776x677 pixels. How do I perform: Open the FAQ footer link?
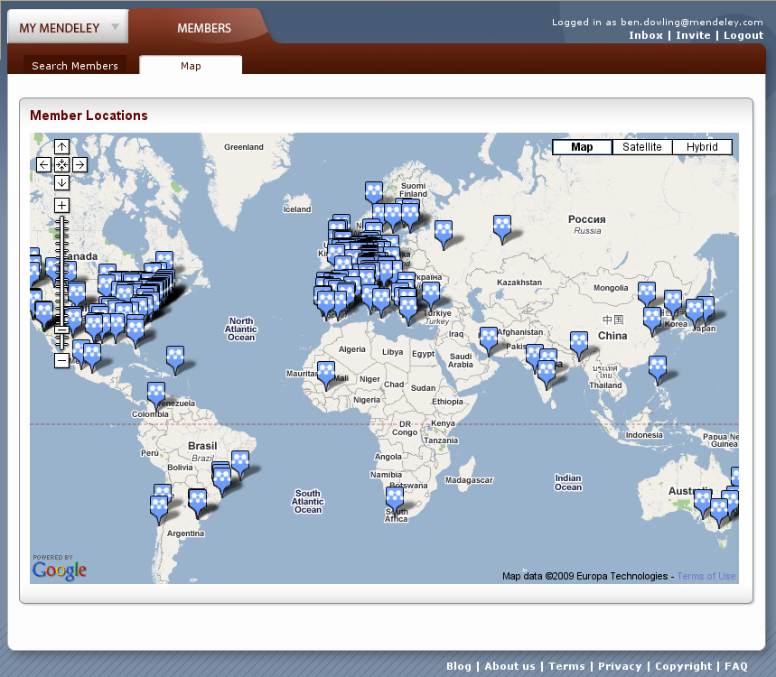(736, 666)
